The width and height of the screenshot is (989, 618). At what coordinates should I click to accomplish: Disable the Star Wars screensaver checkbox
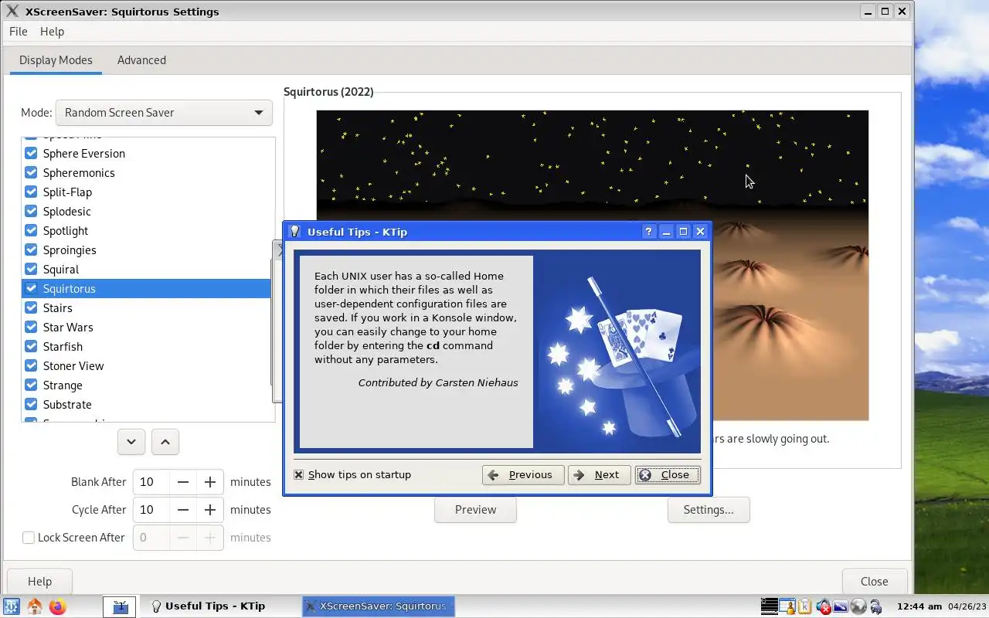(31, 327)
